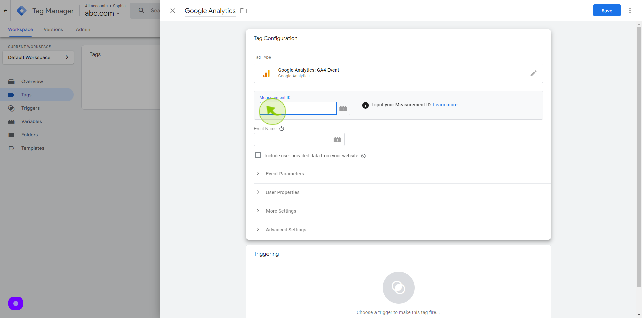Click the Folders sidebar icon
642x318 pixels.
pyautogui.click(x=11, y=135)
